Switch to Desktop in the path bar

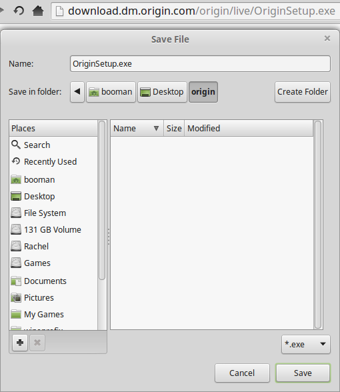click(162, 92)
